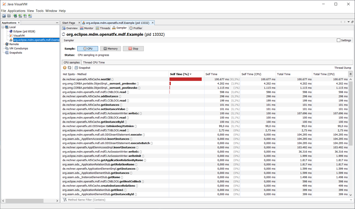
Task: Click the results table scroll-down arrow
Action: tap(351, 195)
